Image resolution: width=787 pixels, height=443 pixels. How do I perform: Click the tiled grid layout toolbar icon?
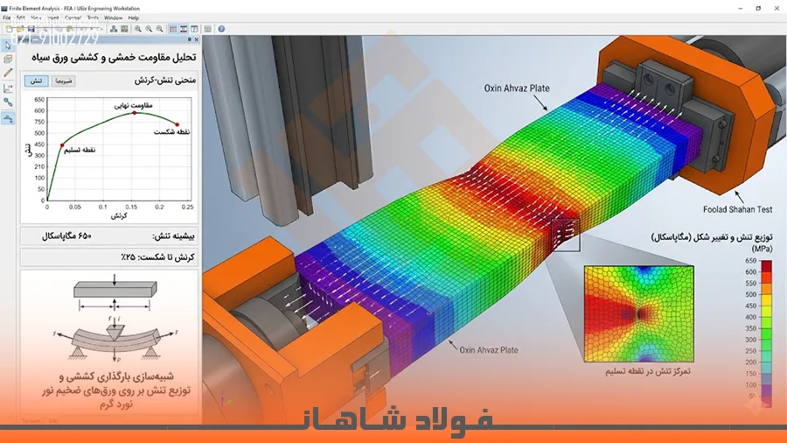[x=173, y=29]
